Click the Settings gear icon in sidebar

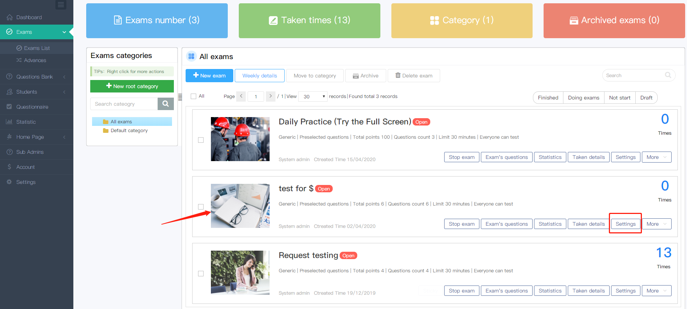point(9,182)
